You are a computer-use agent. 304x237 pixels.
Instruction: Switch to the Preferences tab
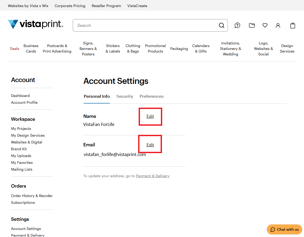(x=152, y=96)
